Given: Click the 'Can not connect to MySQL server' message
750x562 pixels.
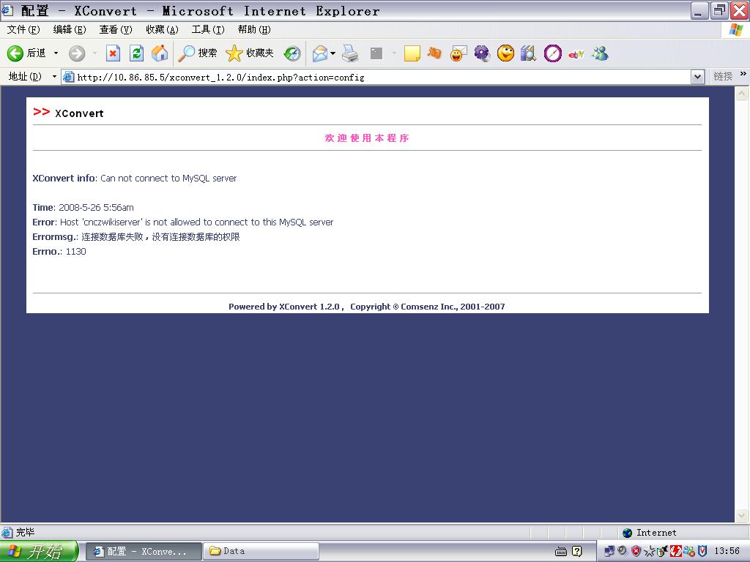Looking at the screenshot, I should click(x=168, y=179).
